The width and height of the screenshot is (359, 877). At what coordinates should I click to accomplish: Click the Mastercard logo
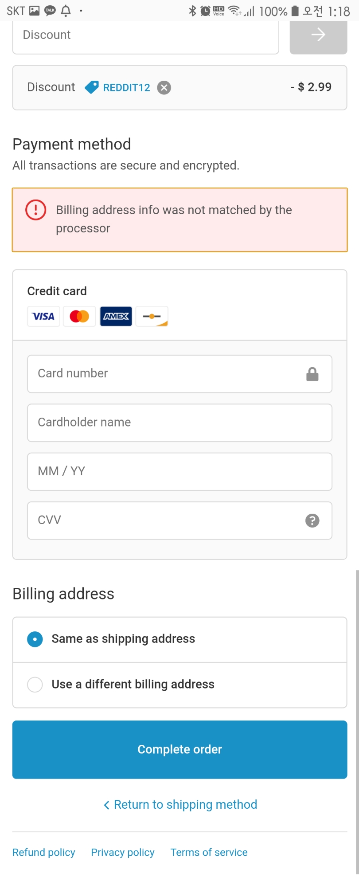pos(79,316)
